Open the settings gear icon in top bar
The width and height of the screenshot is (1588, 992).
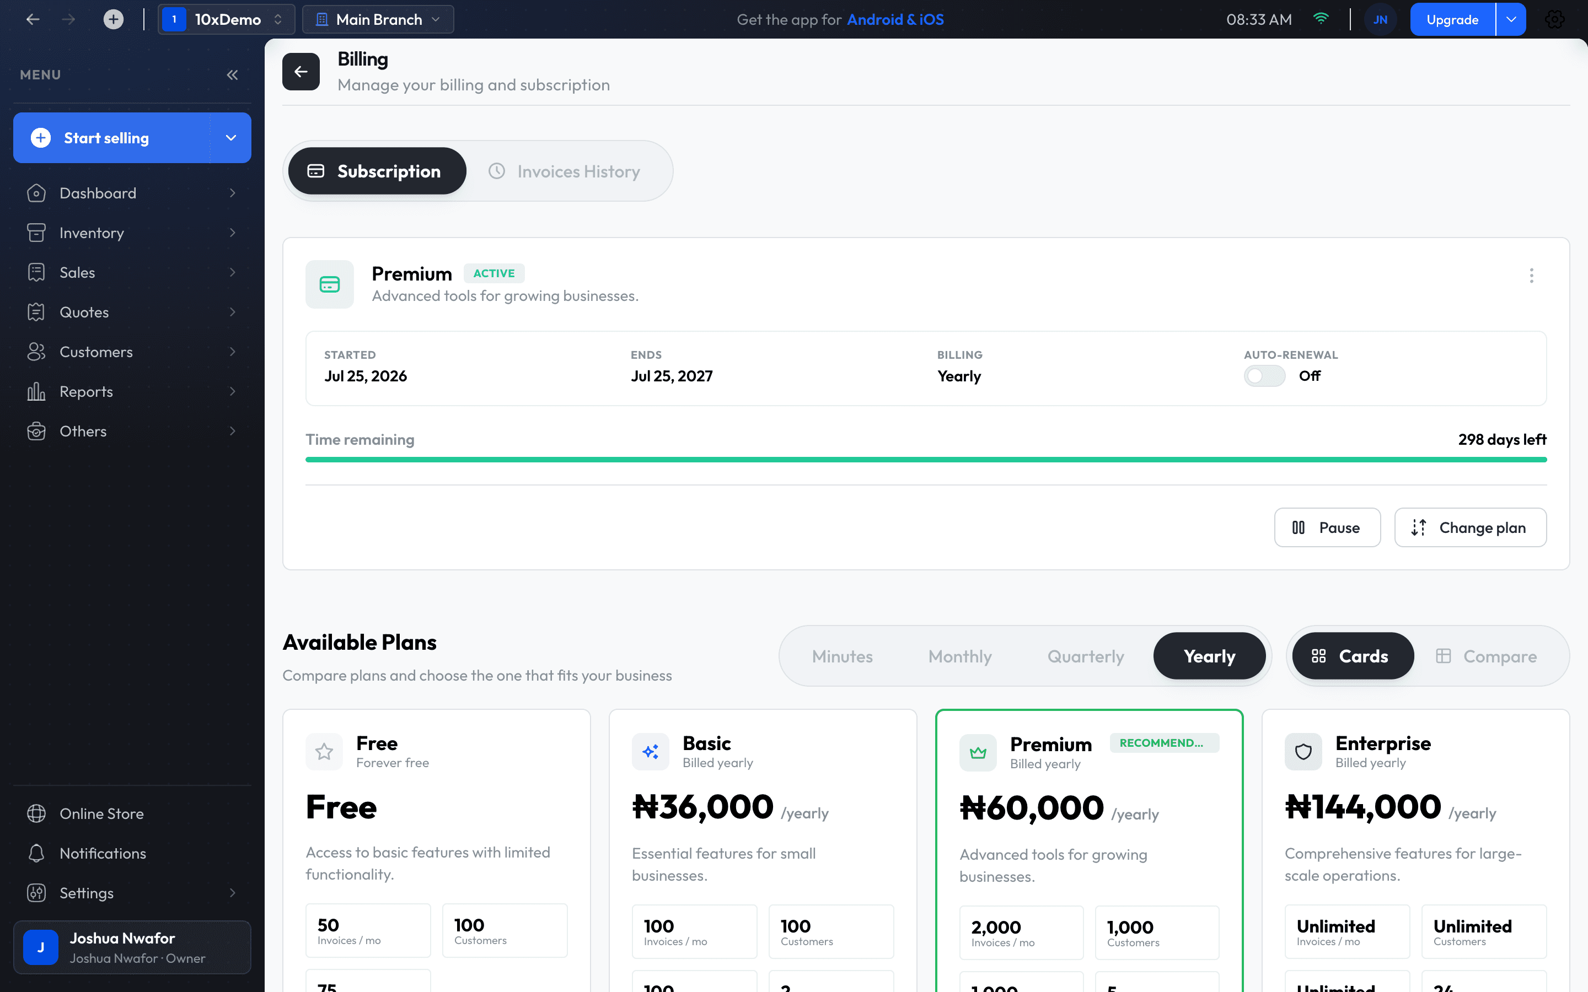1554,20
